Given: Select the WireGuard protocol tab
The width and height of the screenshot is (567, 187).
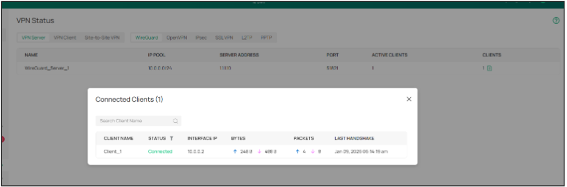Looking at the screenshot, I should point(147,38).
